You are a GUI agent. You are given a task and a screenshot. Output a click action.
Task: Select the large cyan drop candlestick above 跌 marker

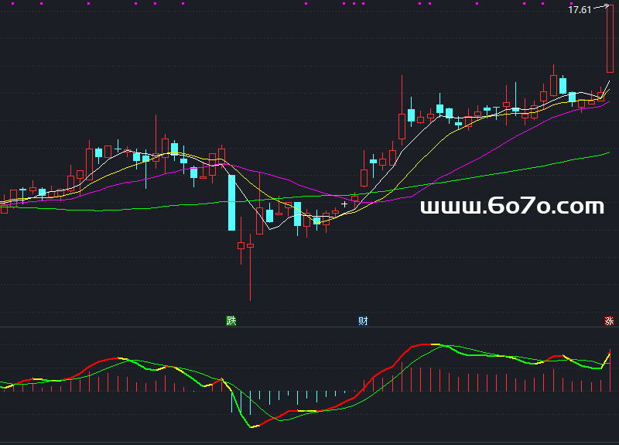coord(231,203)
